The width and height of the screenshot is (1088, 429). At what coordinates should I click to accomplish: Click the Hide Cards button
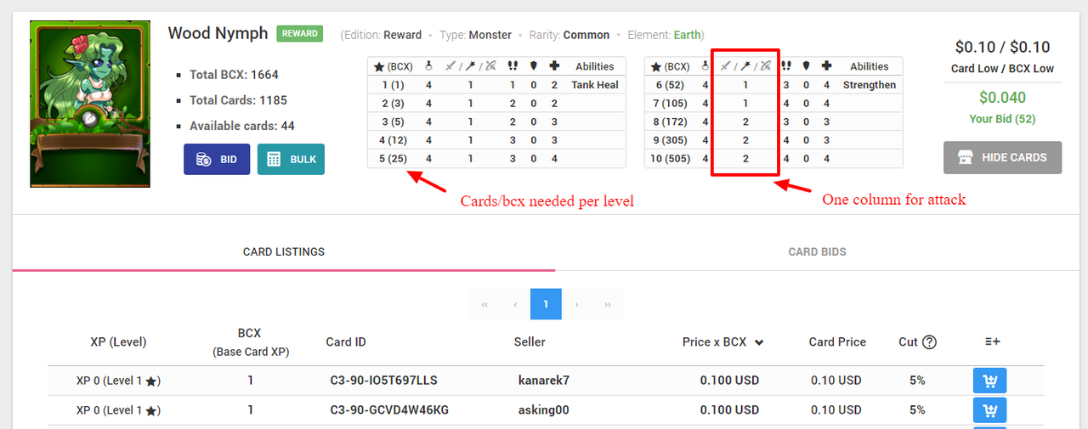coord(1002,157)
